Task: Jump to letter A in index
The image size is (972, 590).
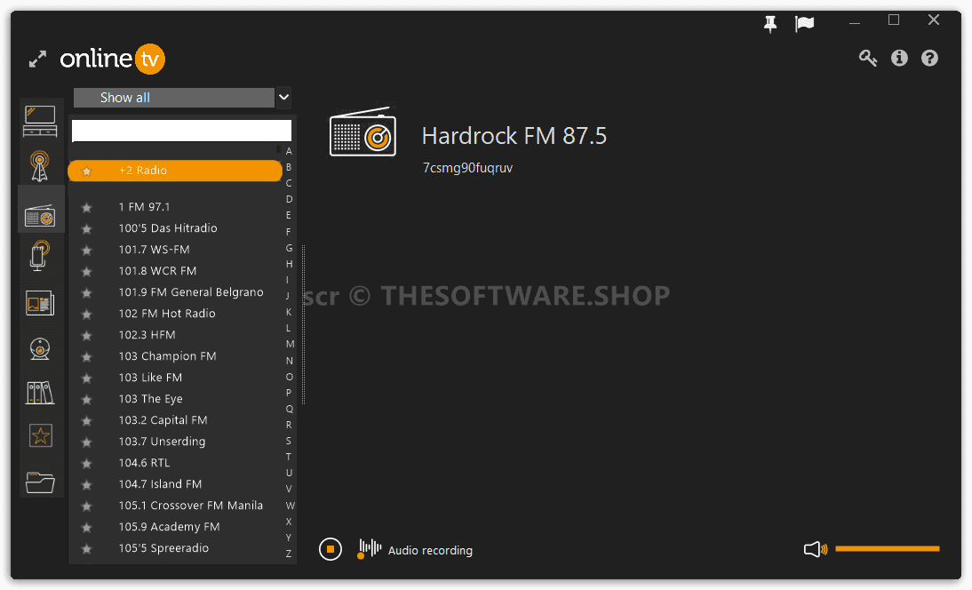Action: click(289, 151)
